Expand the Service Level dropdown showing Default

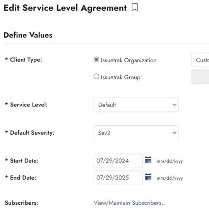coord(136,105)
